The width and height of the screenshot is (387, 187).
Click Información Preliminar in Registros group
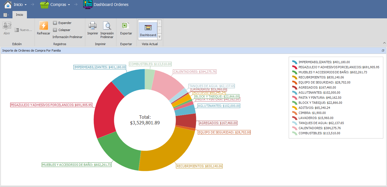pos(67,37)
